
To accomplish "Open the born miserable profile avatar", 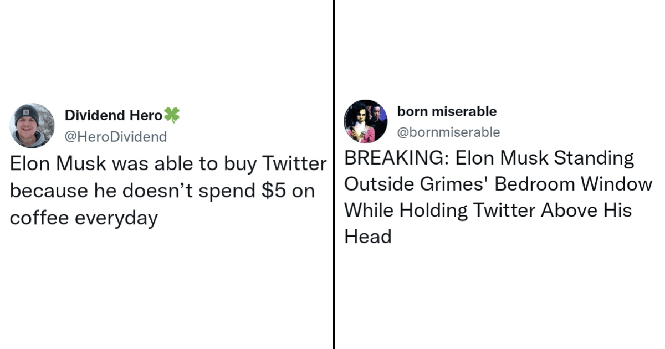I will pos(365,121).
